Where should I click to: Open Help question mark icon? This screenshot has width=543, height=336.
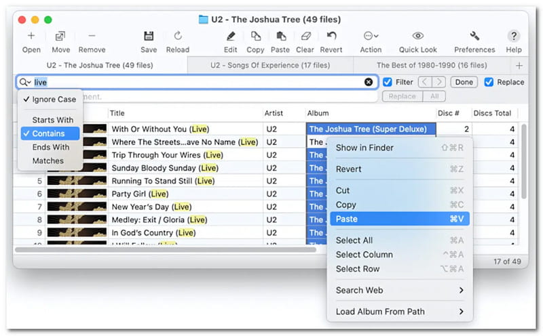click(x=514, y=36)
